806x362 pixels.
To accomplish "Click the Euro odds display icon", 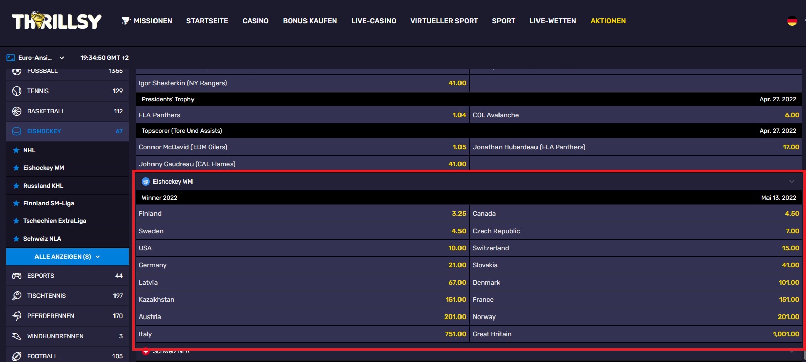I will point(10,58).
